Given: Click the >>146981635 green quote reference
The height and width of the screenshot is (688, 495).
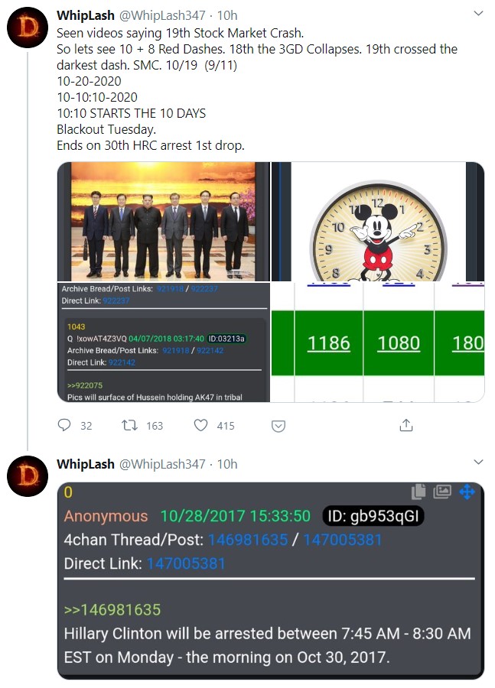Looking at the screenshot, I should pos(112,610).
